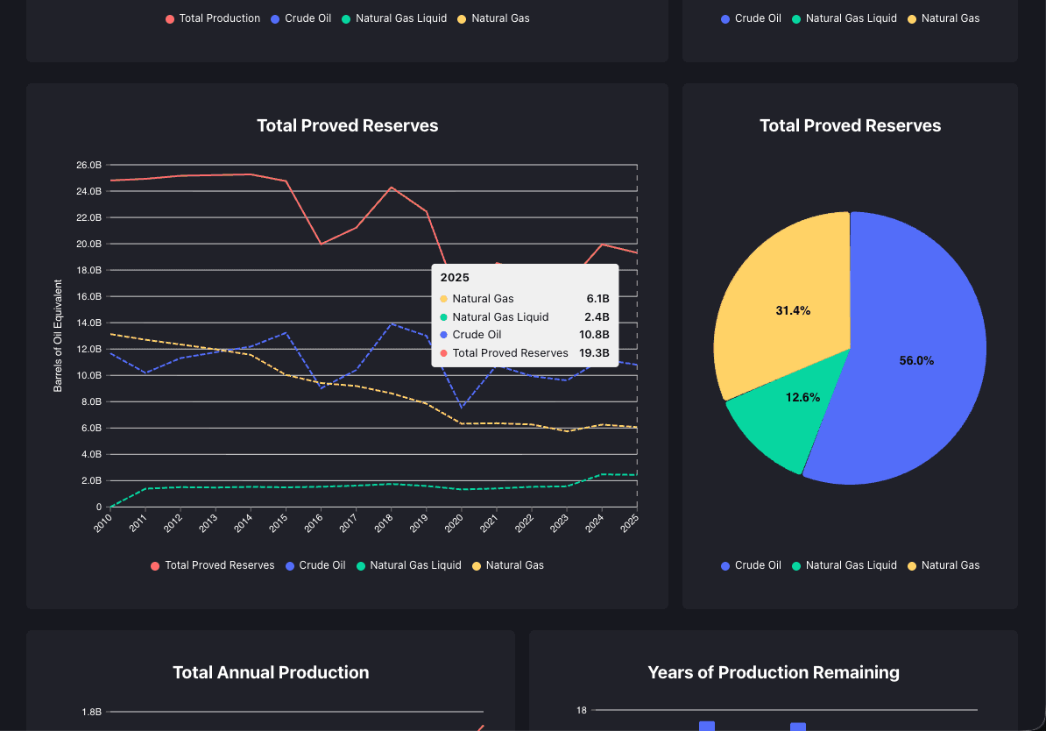The image size is (1046, 731).
Task: Click the 14.0B y-axis label
Action: pos(88,323)
